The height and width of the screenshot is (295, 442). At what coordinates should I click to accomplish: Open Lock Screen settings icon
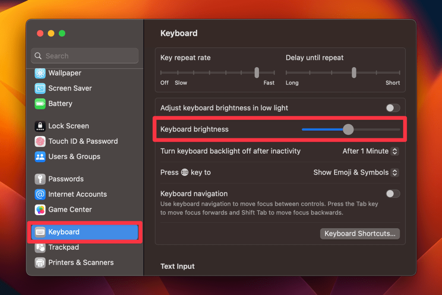tap(40, 126)
